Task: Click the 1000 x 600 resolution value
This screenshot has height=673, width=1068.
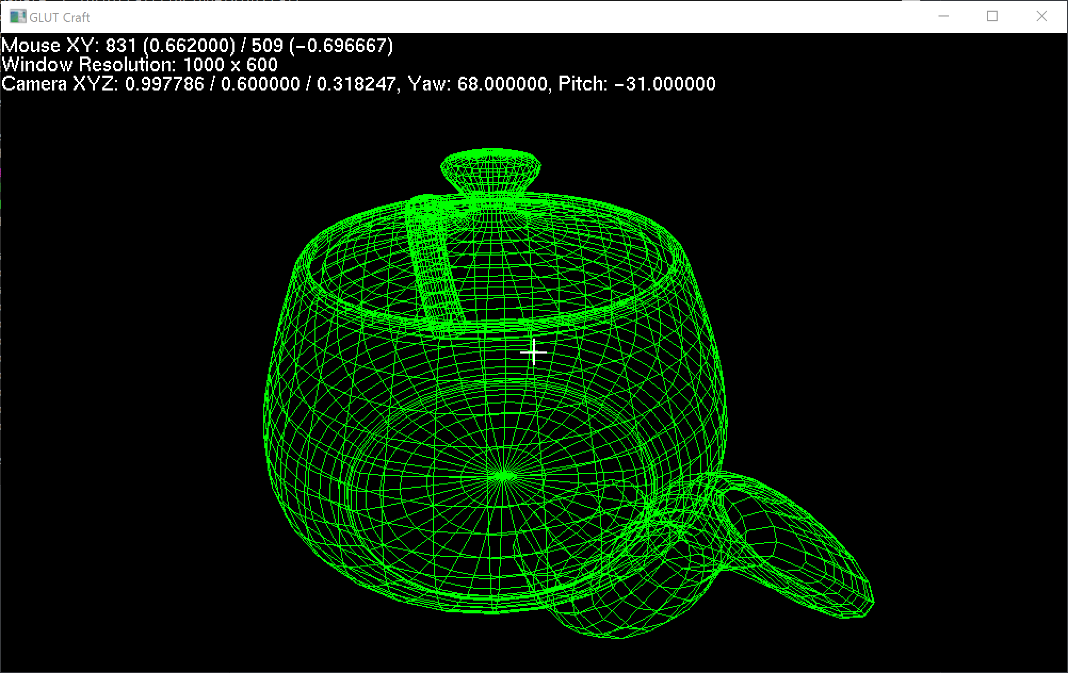Action: pyautogui.click(x=230, y=65)
